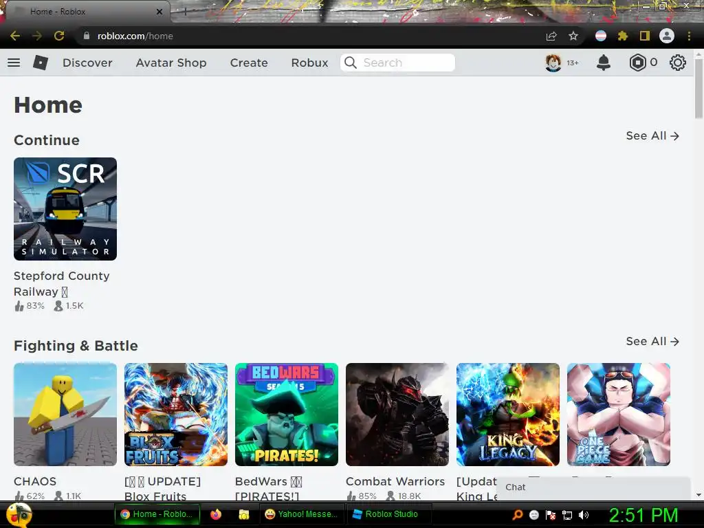Open the CHAOS game title
The height and width of the screenshot is (528, 704).
pyautogui.click(x=35, y=481)
